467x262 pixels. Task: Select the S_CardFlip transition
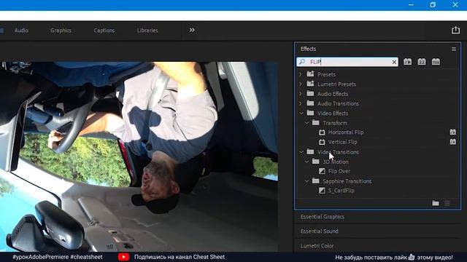point(341,191)
